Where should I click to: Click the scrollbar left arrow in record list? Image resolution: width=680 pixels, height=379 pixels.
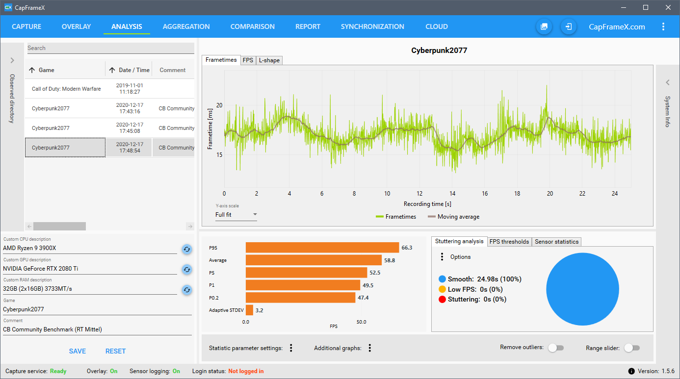pos(29,227)
